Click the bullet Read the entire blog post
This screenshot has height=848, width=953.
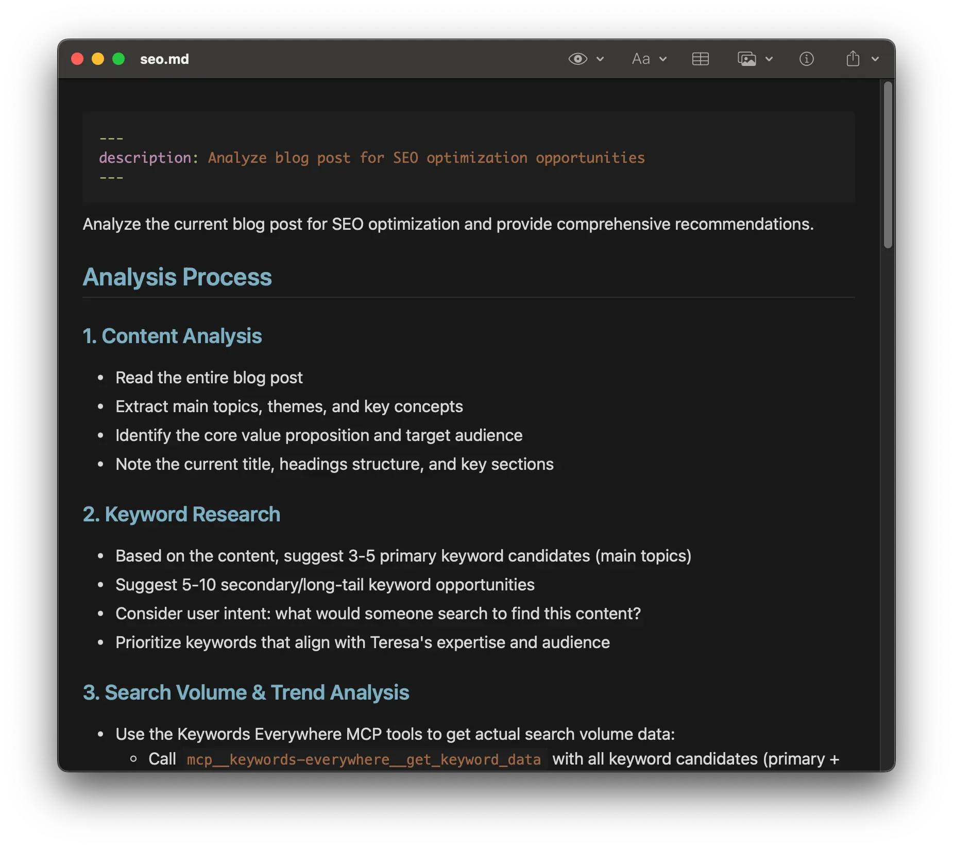209,377
